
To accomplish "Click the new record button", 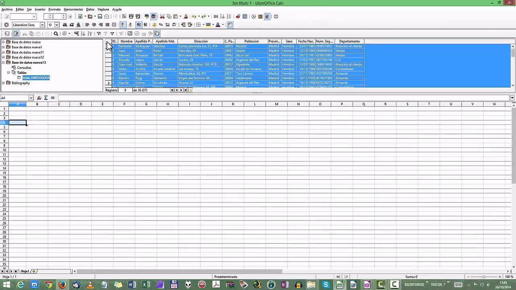I will [190, 90].
